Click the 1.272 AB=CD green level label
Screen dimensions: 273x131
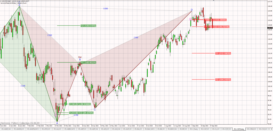tap(81, 113)
